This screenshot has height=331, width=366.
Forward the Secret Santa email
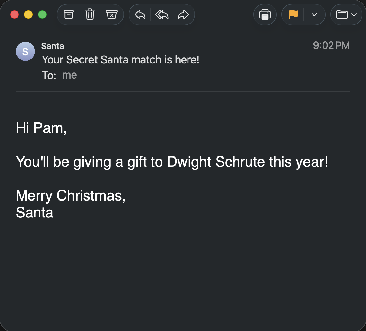[184, 14]
